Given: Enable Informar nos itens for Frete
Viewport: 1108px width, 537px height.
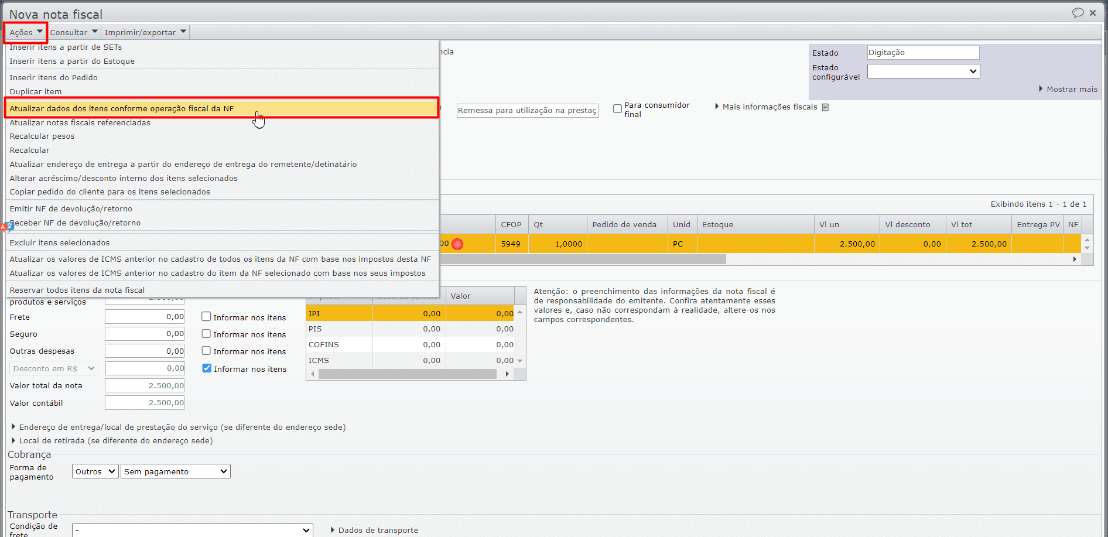Looking at the screenshot, I should pyautogui.click(x=206, y=317).
